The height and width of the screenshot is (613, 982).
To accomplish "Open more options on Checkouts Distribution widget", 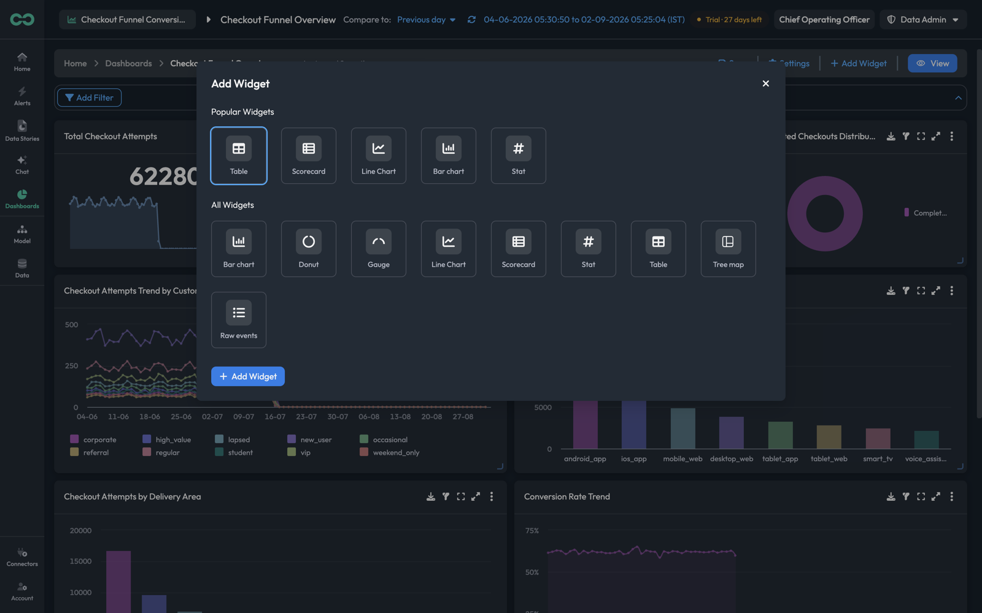I will [951, 136].
